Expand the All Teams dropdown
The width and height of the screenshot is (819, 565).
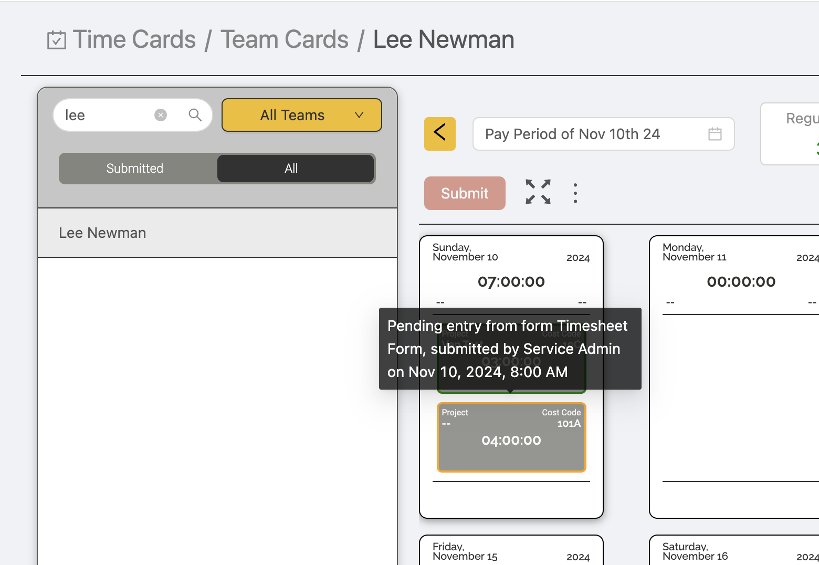302,115
